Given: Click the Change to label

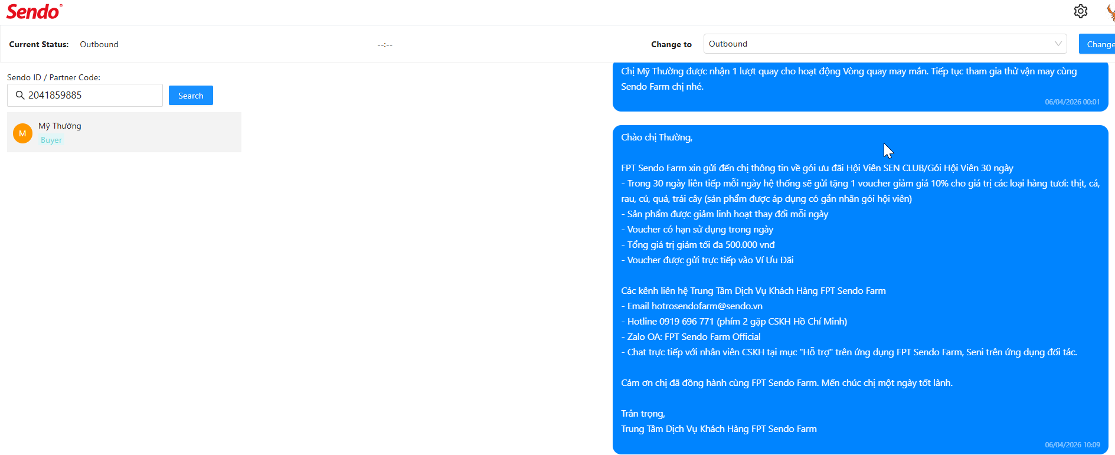Looking at the screenshot, I should coord(671,44).
